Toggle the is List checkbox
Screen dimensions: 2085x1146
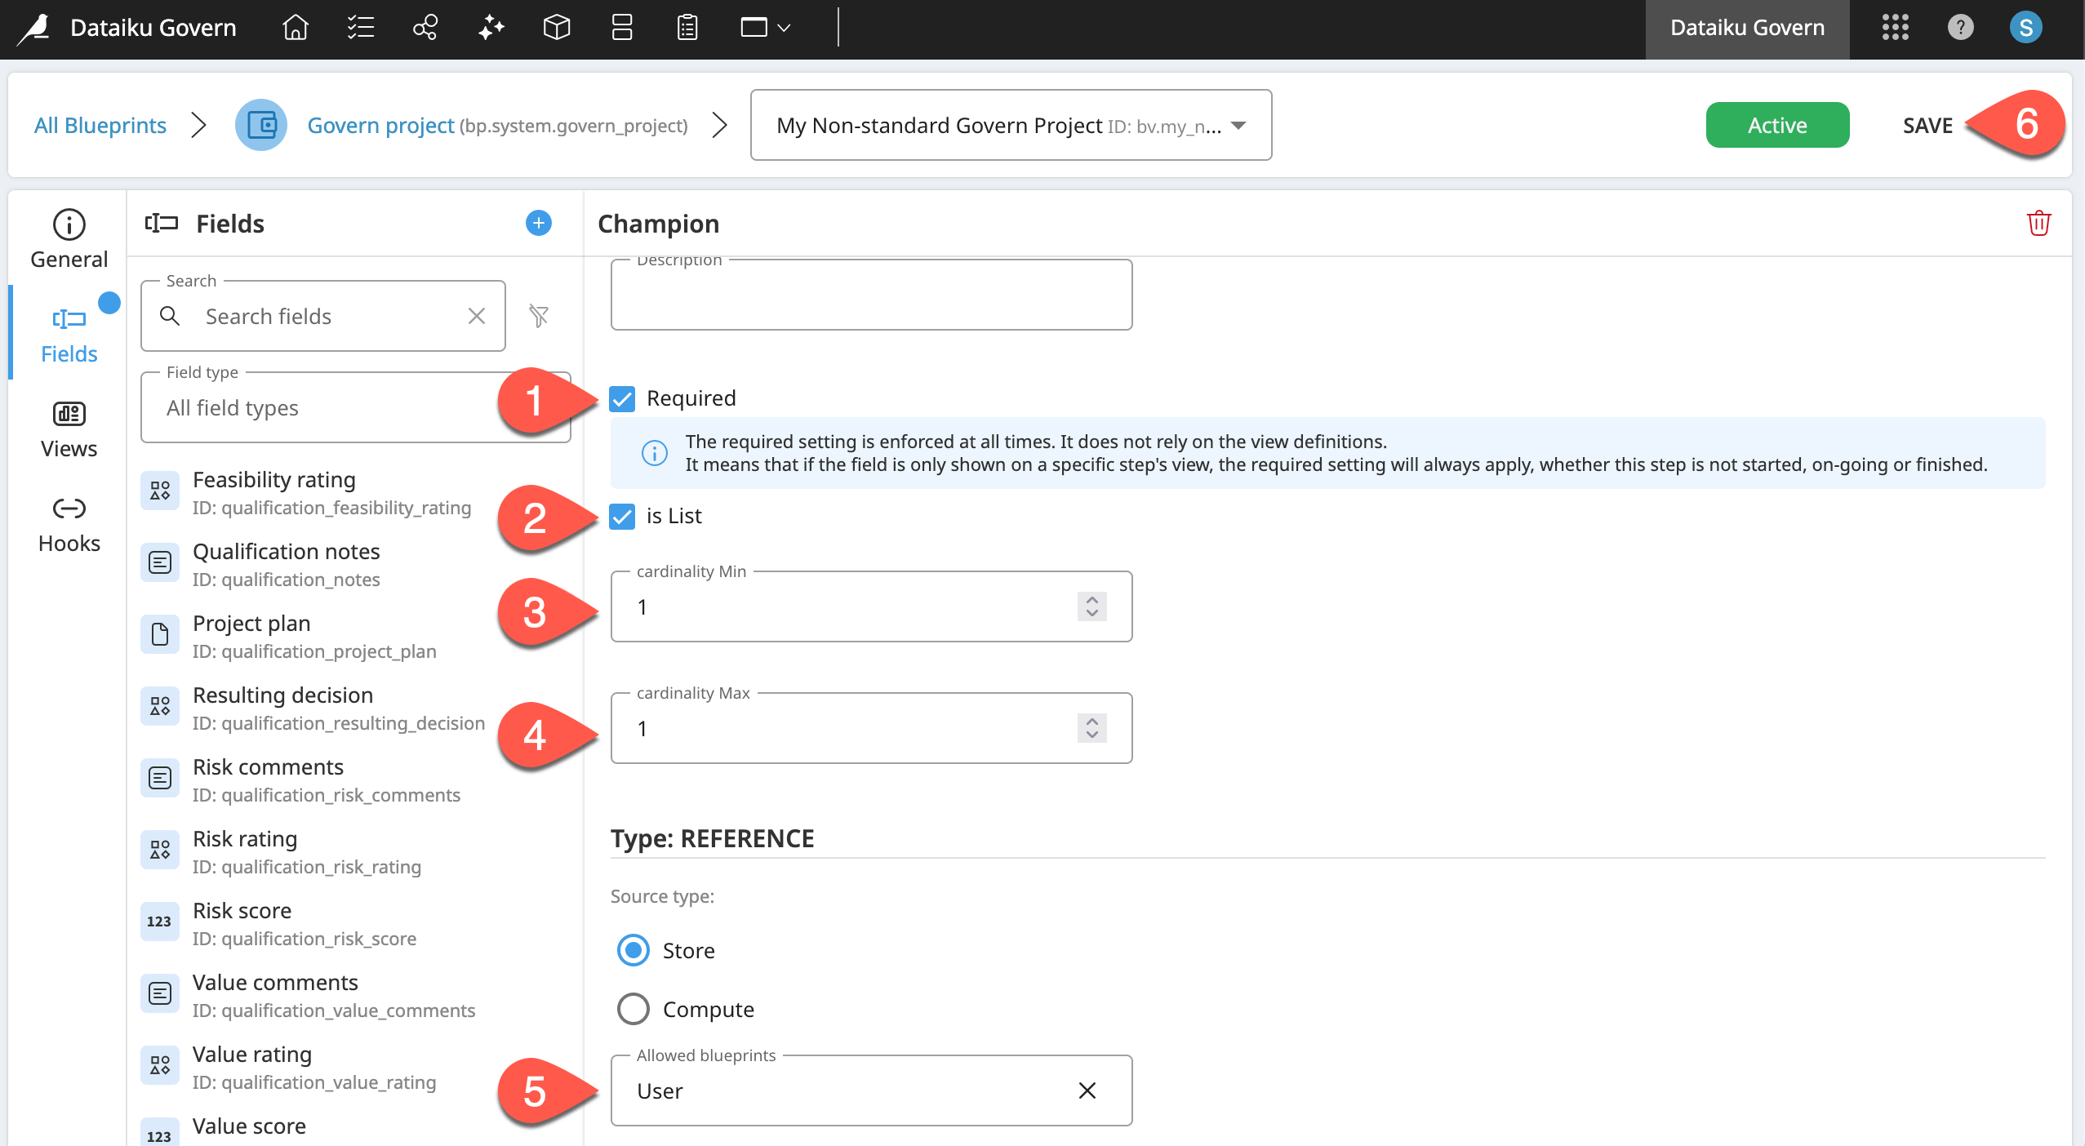click(x=622, y=516)
